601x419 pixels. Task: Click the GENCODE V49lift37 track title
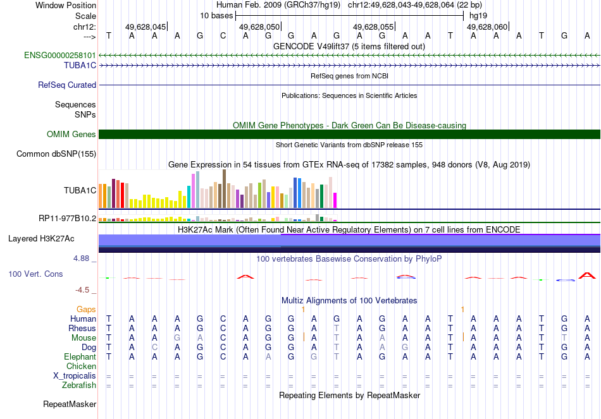coord(349,47)
